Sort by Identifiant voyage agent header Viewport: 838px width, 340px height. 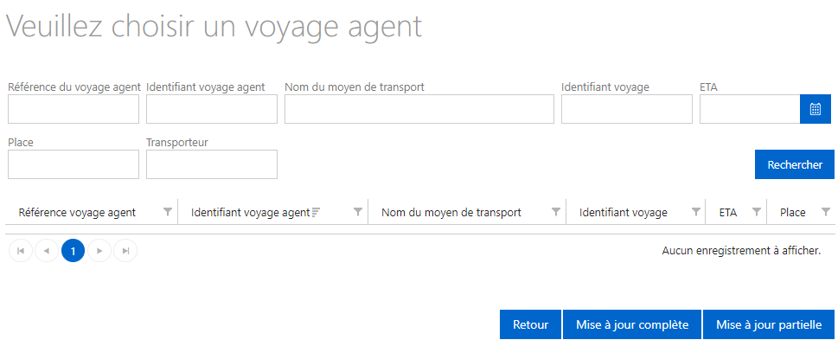[x=250, y=212]
